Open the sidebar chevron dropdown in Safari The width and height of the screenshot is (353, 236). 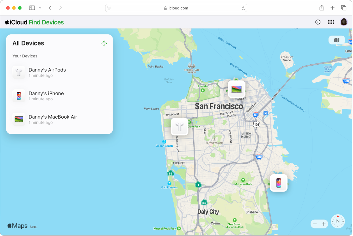pos(40,8)
